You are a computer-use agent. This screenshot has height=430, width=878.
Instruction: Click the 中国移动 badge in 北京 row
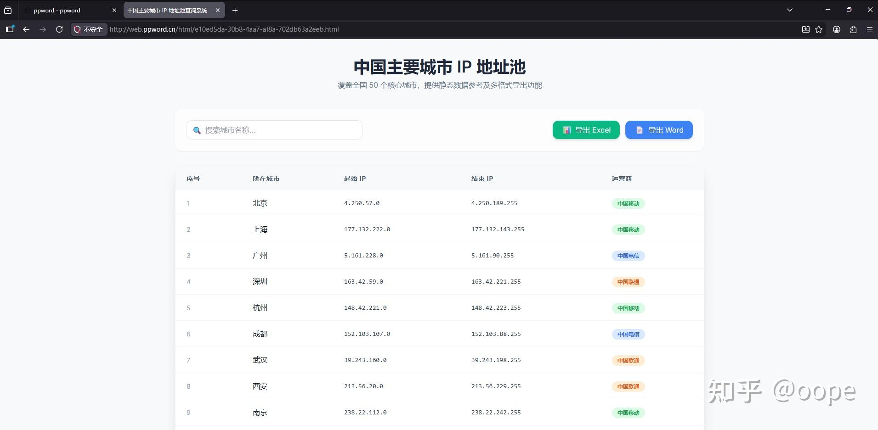(628, 203)
